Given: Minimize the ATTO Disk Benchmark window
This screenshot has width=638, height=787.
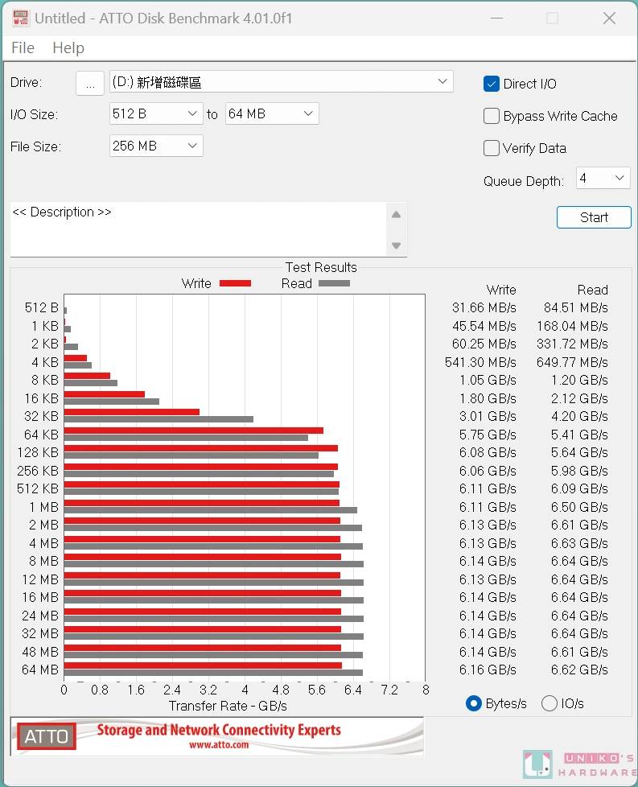Looking at the screenshot, I should pos(497,19).
